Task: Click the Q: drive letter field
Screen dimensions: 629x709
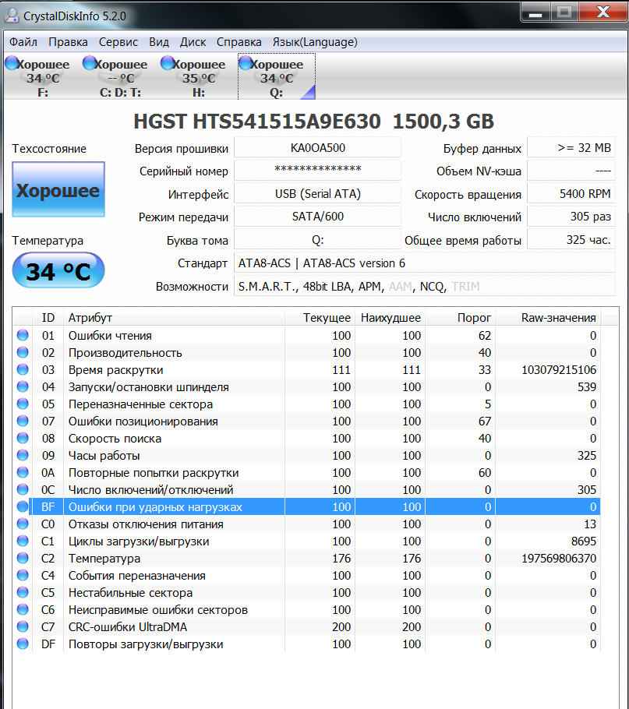Action: click(x=317, y=240)
